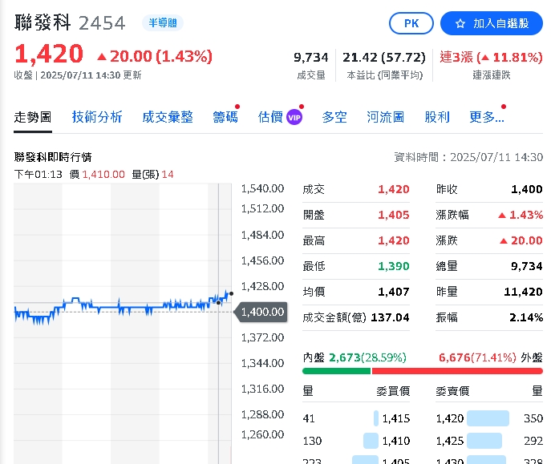Click the 成交金額(億) 137.04 value

point(390,317)
